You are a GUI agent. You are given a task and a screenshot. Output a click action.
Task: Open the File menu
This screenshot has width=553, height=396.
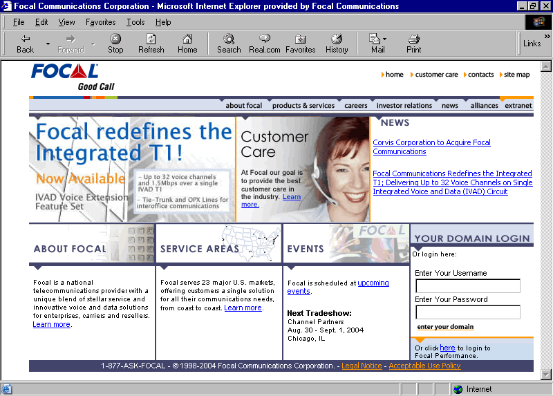[19, 22]
